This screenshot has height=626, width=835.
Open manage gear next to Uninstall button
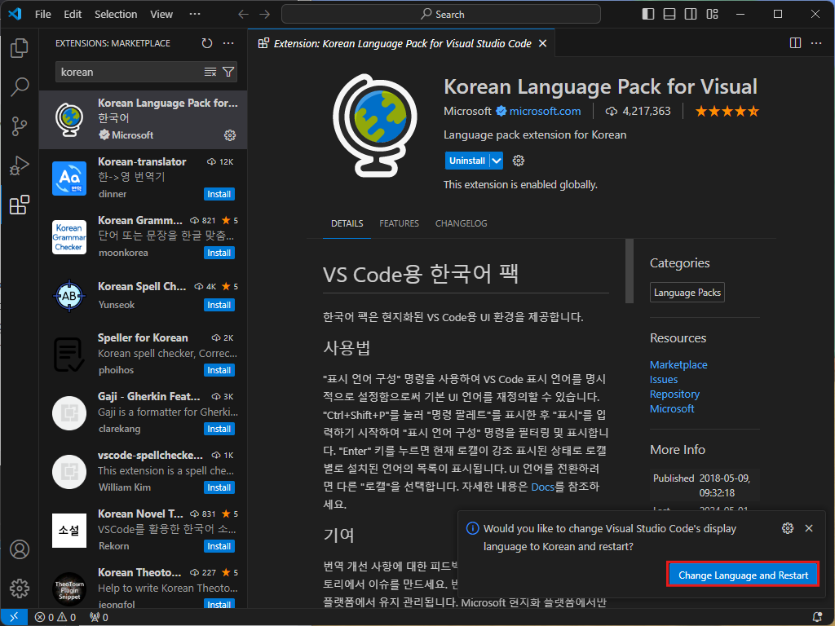tap(518, 161)
